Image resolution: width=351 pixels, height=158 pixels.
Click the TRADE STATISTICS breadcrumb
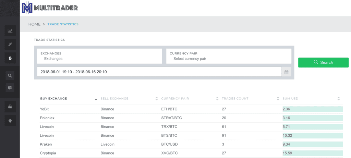pyautogui.click(x=63, y=24)
